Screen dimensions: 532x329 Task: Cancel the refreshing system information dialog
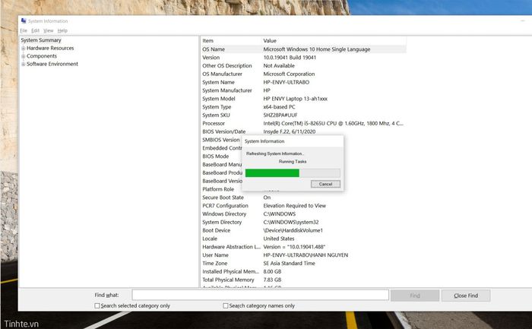(325, 184)
